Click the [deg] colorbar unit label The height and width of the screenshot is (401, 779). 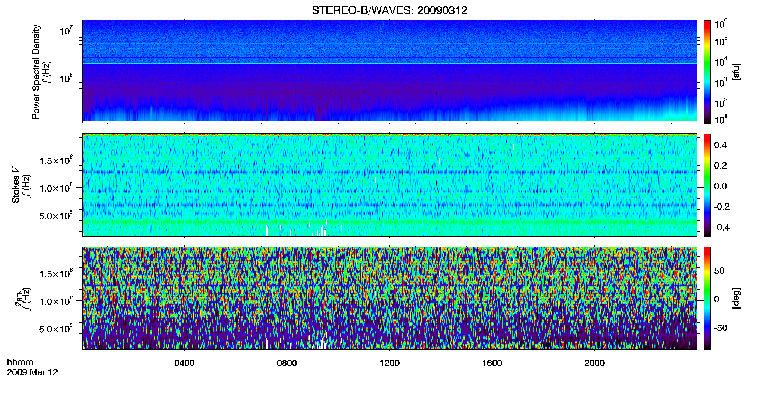pos(736,298)
